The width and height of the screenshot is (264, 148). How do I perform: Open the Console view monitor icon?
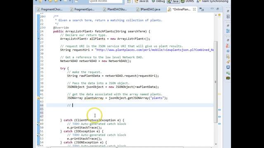tap(228, 67)
